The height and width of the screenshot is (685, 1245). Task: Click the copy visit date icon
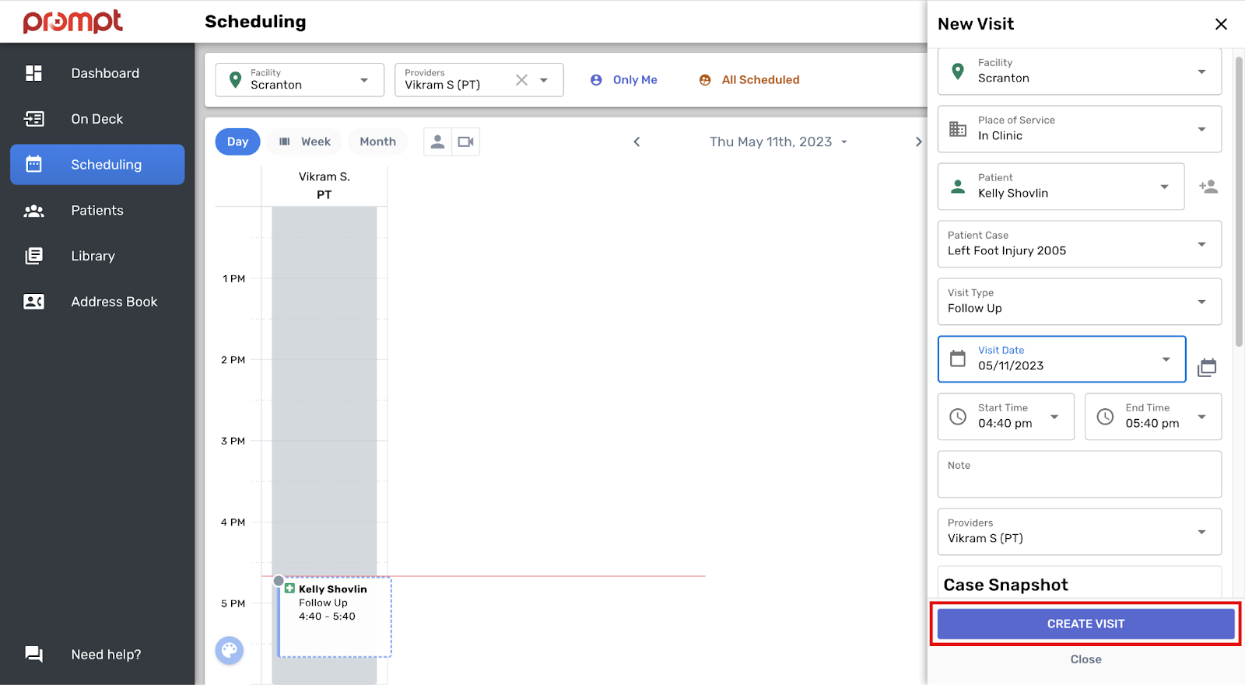[x=1207, y=367]
